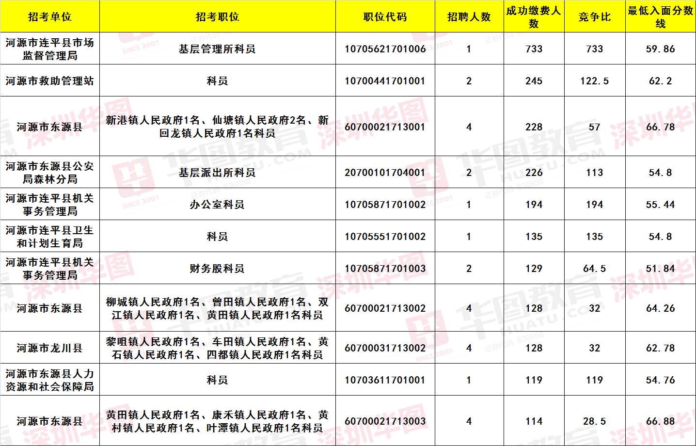Select the 河源市龙川县 cell

point(50,348)
